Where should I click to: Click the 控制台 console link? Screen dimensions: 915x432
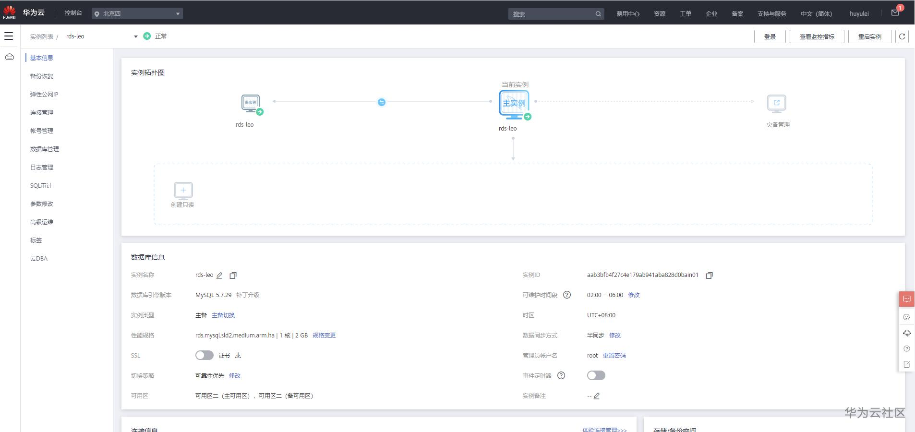click(x=73, y=13)
